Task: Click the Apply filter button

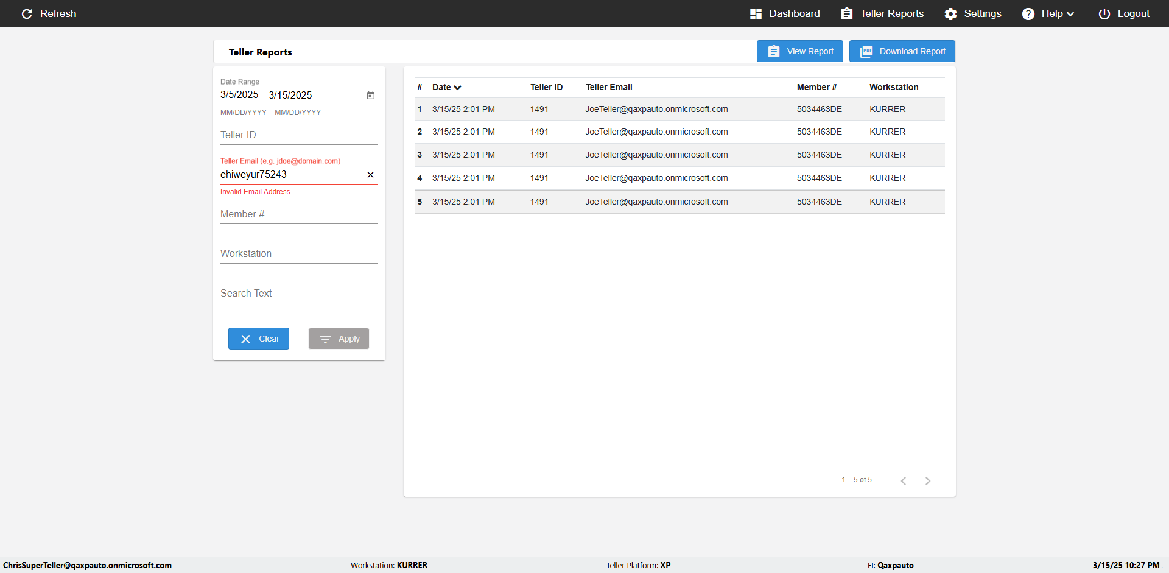Action: (339, 339)
